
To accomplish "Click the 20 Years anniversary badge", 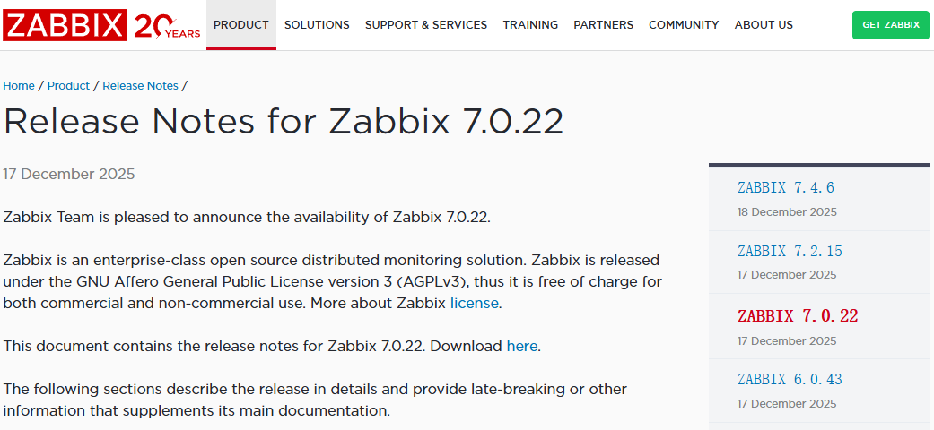I will pos(167,25).
